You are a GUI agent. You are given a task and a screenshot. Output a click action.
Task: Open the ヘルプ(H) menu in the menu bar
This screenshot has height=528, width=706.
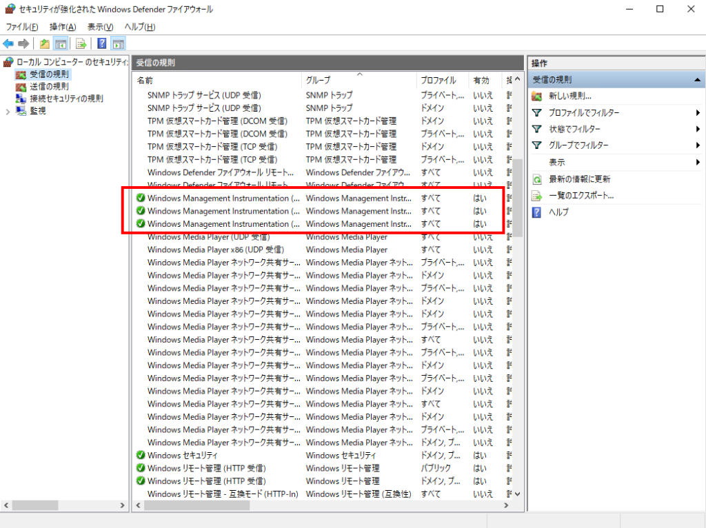(140, 27)
